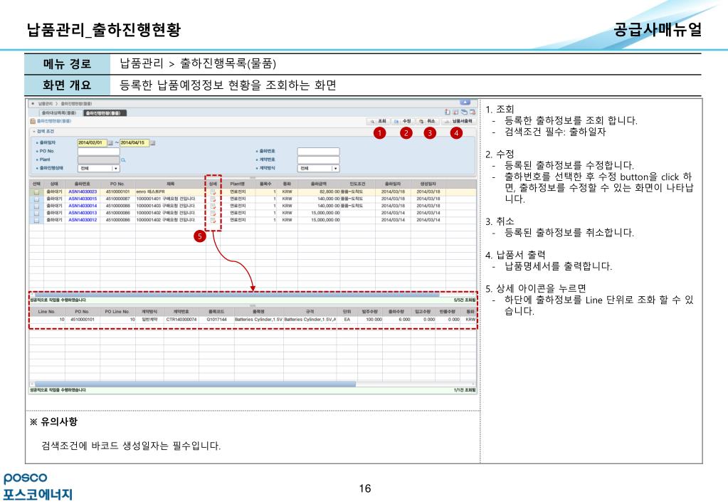The image size is (728, 504).
Task: Click the 수정 edit button
Action: point(403,121)
